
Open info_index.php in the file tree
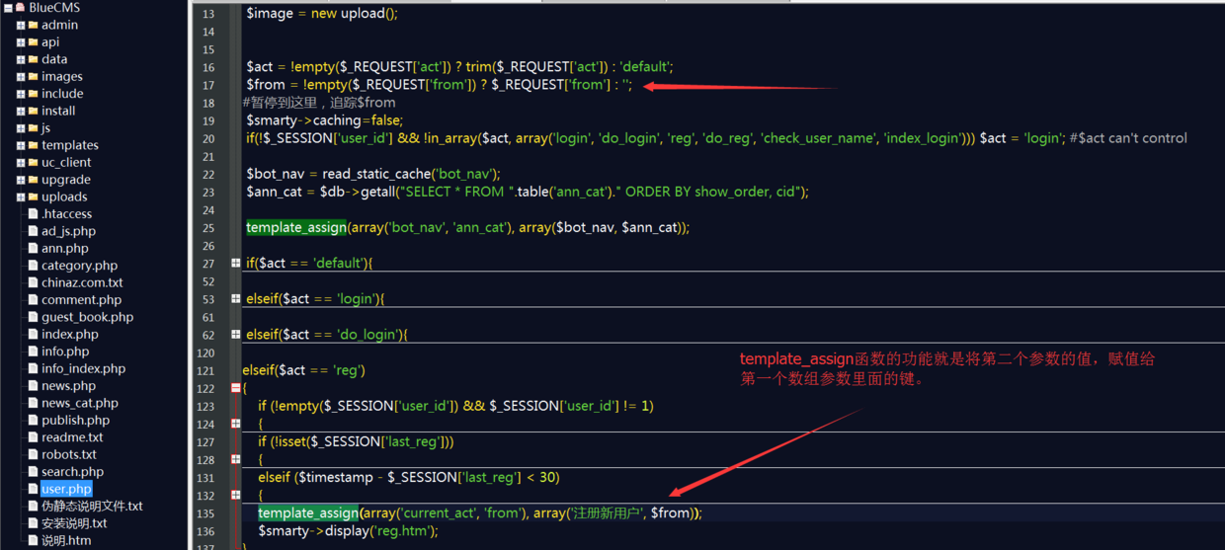[x=83, y=368]
